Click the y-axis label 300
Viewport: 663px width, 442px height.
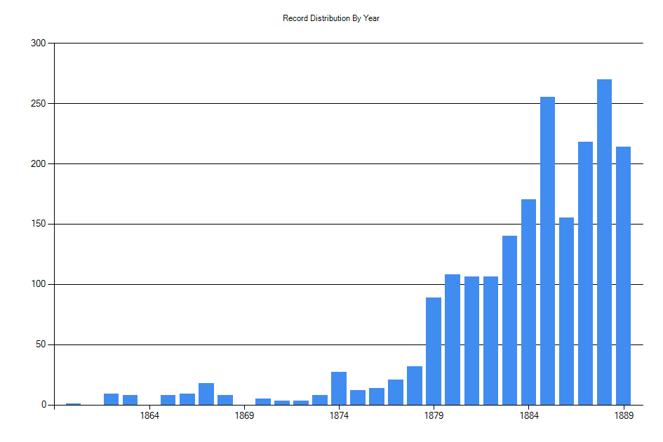click(x=38, y=43)
